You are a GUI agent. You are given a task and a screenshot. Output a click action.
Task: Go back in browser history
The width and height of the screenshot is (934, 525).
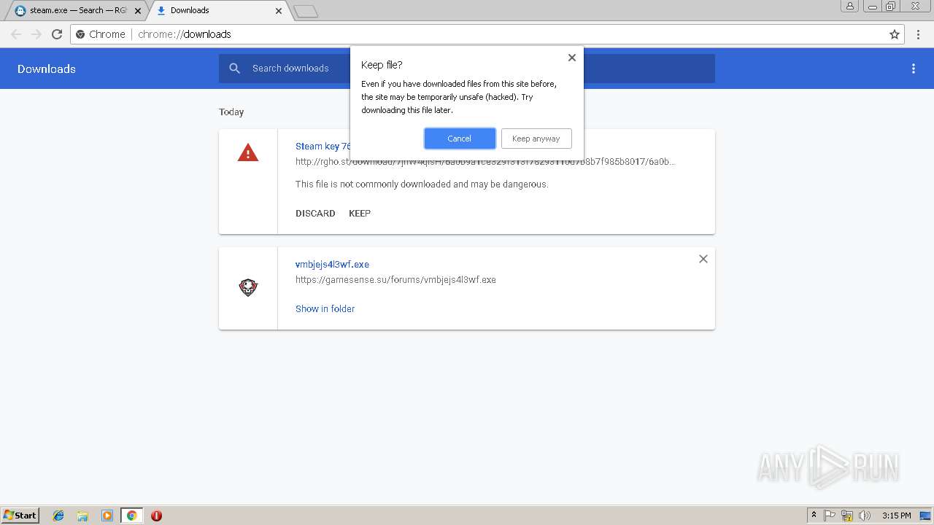pos(16,34)
